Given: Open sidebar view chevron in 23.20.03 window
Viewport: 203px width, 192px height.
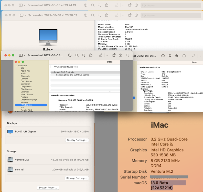Looking at the screenshot, I should pyautogui.click(x=25, y=15).
